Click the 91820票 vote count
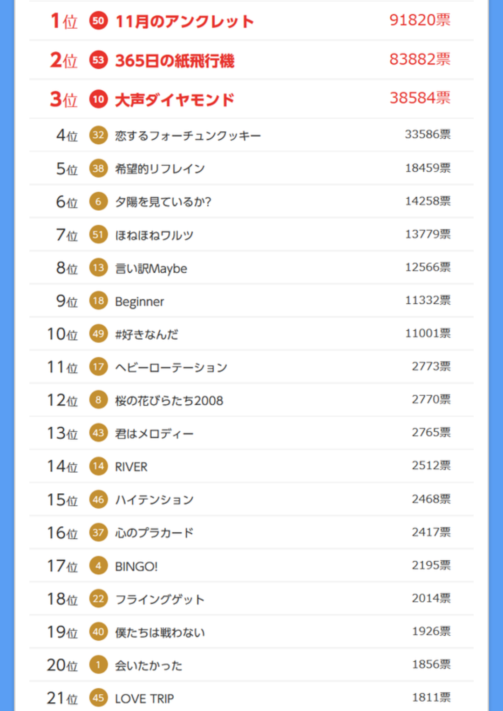503x711 pixels. point(420,20)
